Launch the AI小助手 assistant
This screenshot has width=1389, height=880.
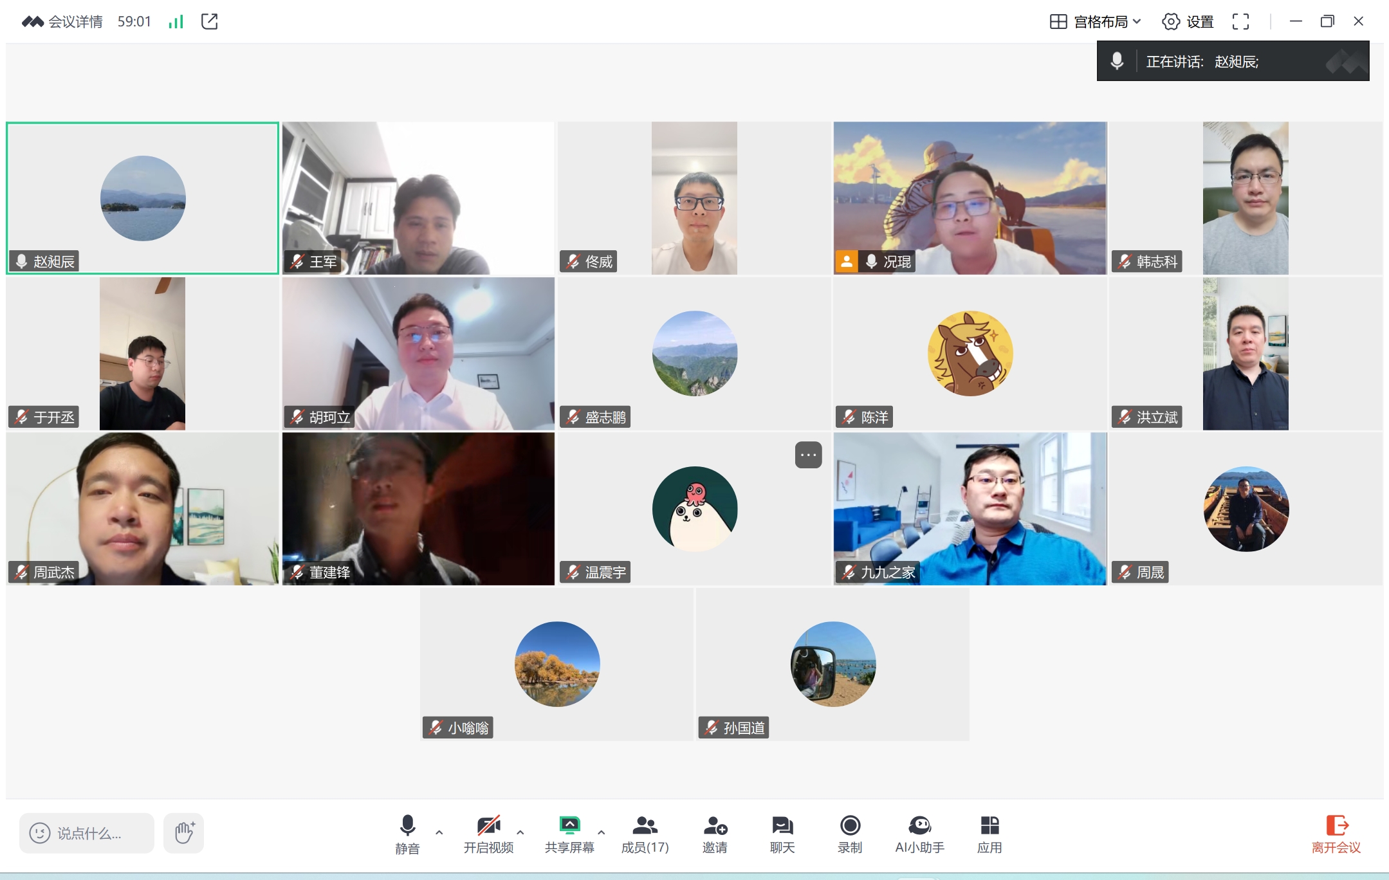coord(919,834)
